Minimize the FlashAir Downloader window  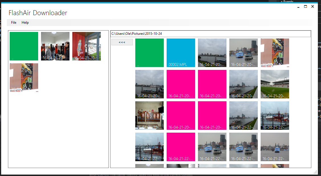pos(298,7)
